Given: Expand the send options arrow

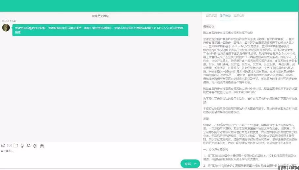Looking at the screenshot, I should pyautogui.click(x=196, y=164).
